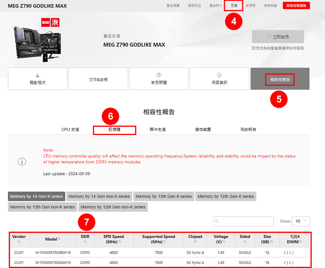This screenshot has height=268, width=325.
Task: Open the 得獎榮耀 navigation item
Action: 270,6
